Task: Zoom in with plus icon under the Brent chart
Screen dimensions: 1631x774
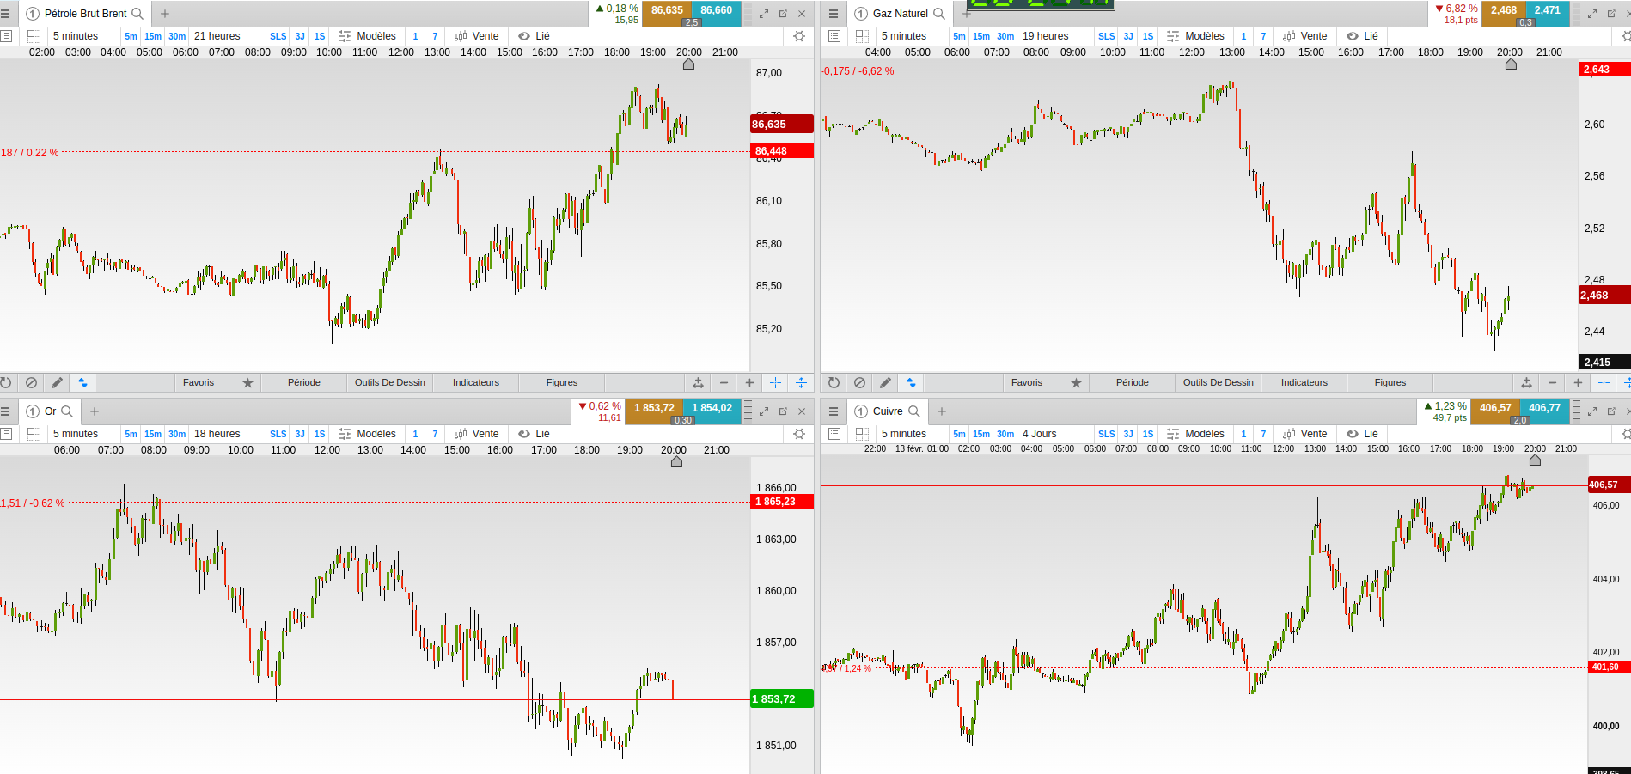Action: (x=749, y=383)
